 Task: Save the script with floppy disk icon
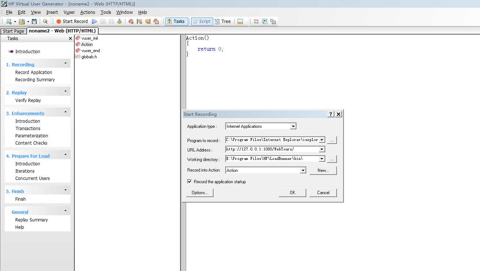pyautogui.click(x=34, y=21)
